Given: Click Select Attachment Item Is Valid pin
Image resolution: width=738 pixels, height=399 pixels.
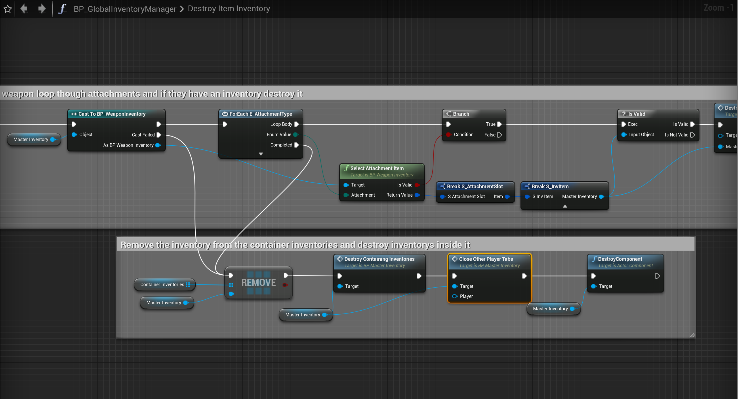Looking at the screenshot, I should (417, 185).
